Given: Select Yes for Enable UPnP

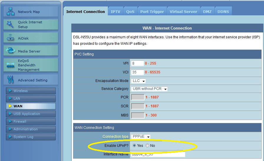Looking at the screenshot, I should click(134, 146).
